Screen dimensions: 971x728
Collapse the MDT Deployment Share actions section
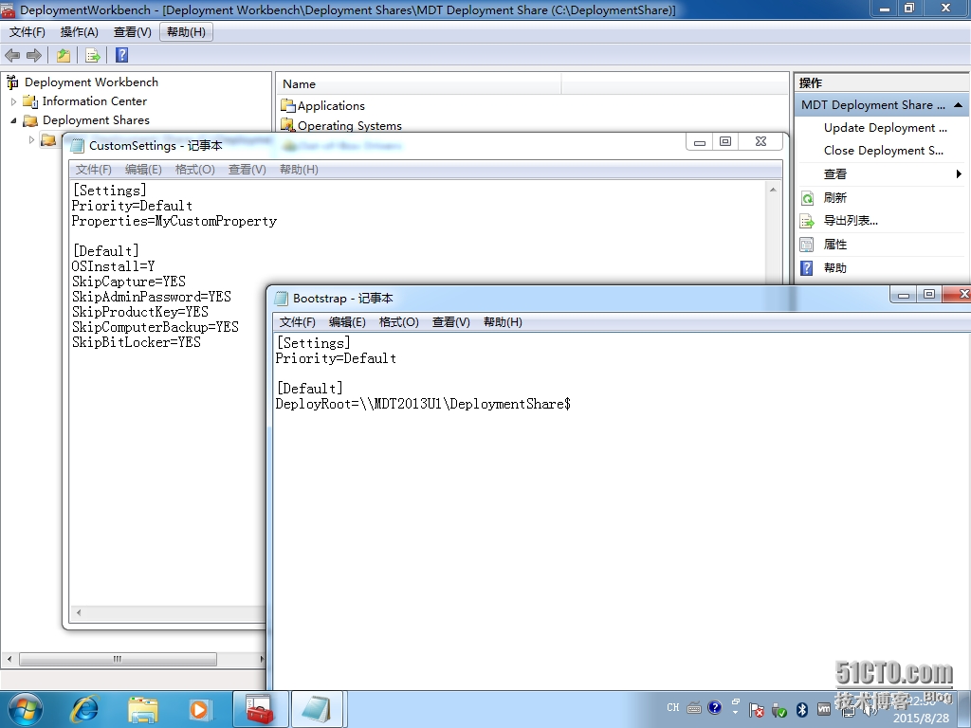958,105
